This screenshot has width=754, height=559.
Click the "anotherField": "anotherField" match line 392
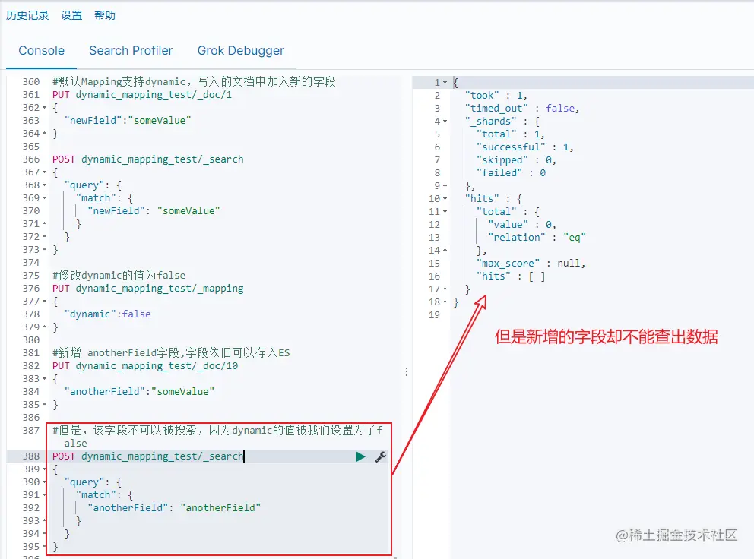pos(174,508)
